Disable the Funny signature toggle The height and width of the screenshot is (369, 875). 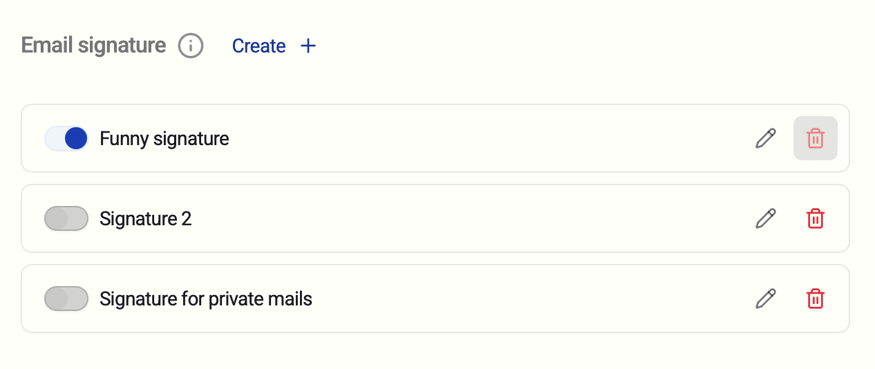pyautogui.click(x=66, y=138)
